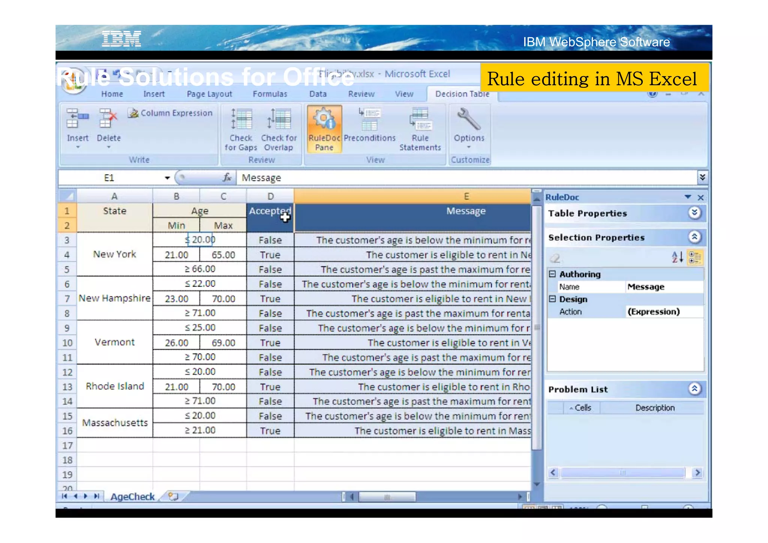Toggle the RuleDoc Pane button

[324, 129]
